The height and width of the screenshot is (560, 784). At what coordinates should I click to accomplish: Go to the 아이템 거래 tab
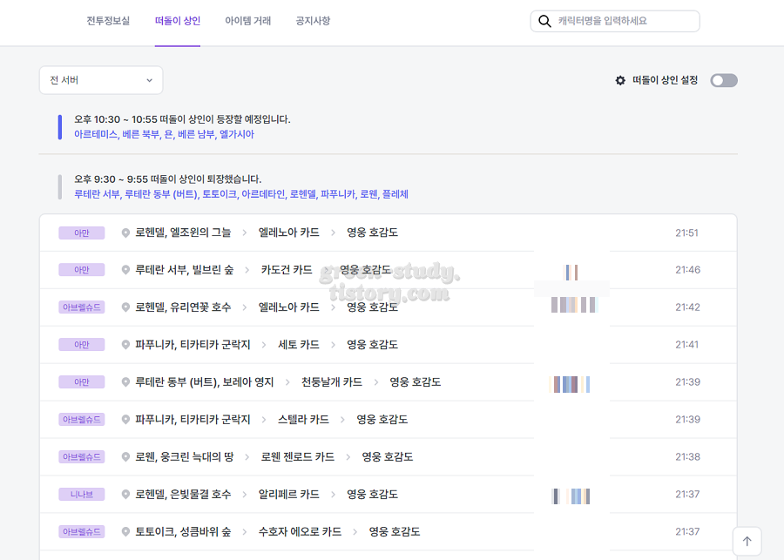[x=248, y=21]
